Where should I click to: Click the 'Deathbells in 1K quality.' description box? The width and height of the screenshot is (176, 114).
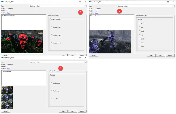click(24, 22)
